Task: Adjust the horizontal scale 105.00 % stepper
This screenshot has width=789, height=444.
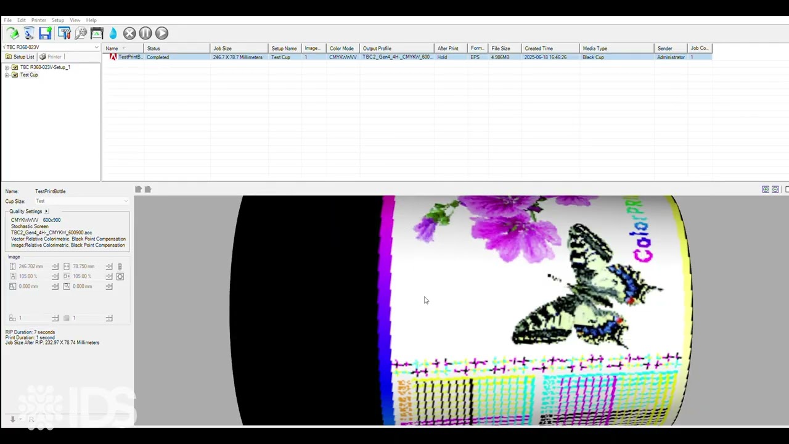Action: click(109, 276)
